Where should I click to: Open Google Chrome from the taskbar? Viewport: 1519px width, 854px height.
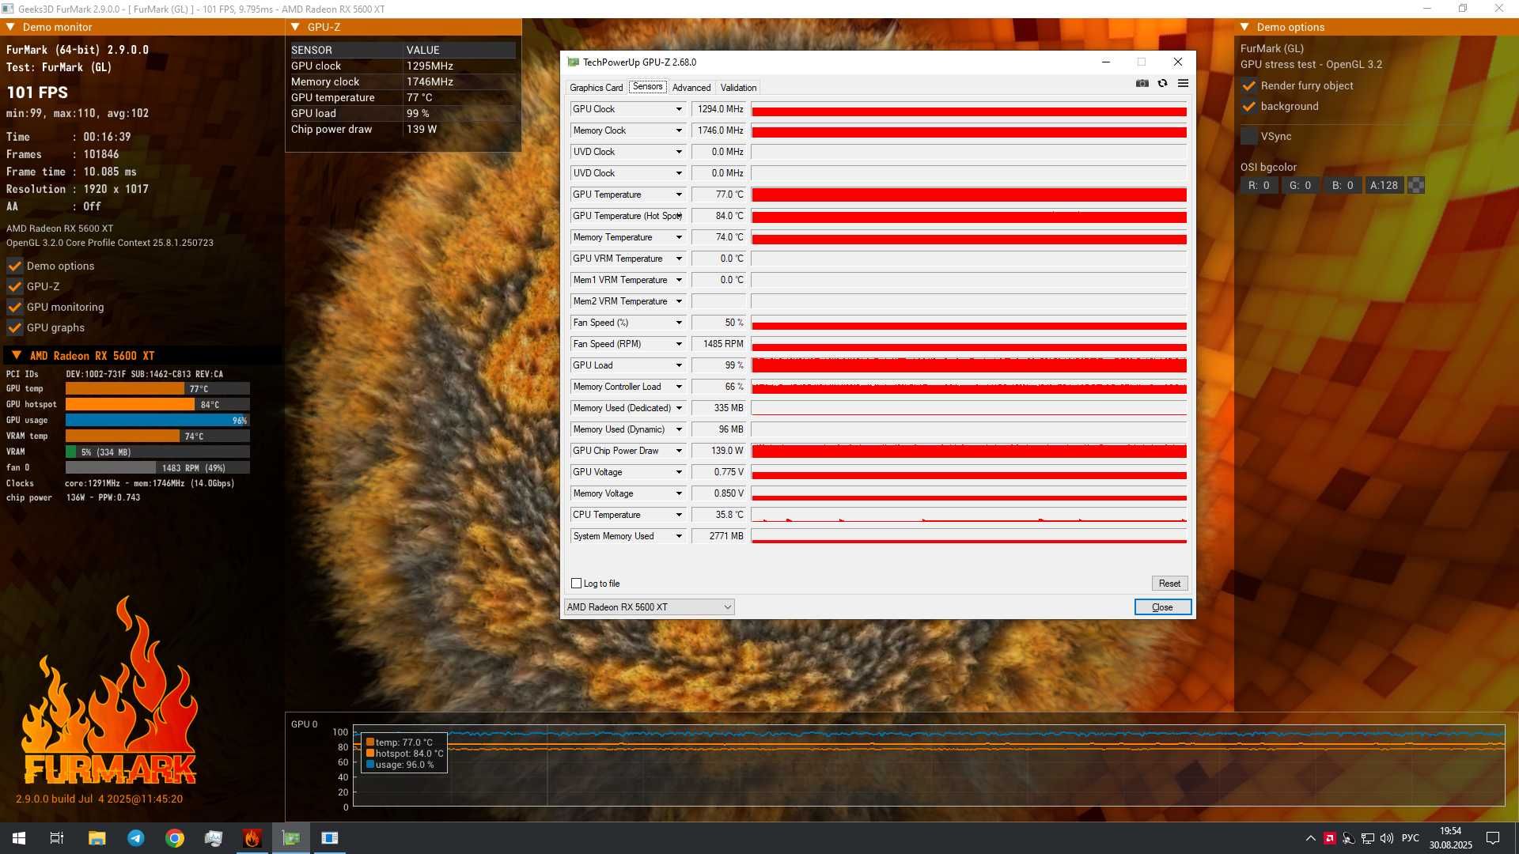pyautogui.click(x=175, y=838)
